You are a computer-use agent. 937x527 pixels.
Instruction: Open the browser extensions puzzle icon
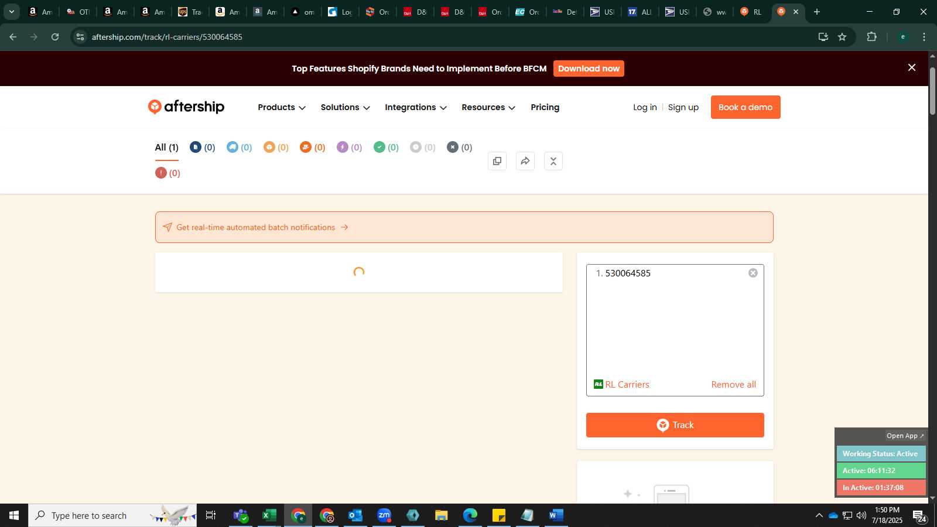[871, 37]
